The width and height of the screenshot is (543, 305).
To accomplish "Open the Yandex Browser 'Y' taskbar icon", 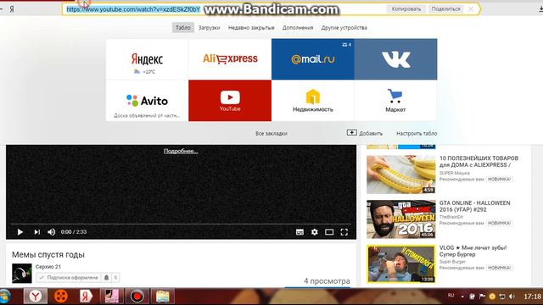I will point(36,297).
